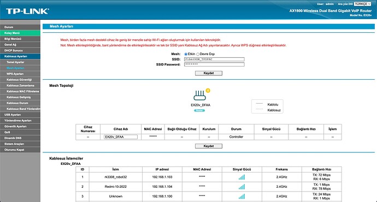Click the Controller status cell

tap(236, 137)
